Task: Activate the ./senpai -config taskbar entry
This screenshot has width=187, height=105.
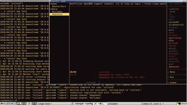Action: (x=89, y=104)
